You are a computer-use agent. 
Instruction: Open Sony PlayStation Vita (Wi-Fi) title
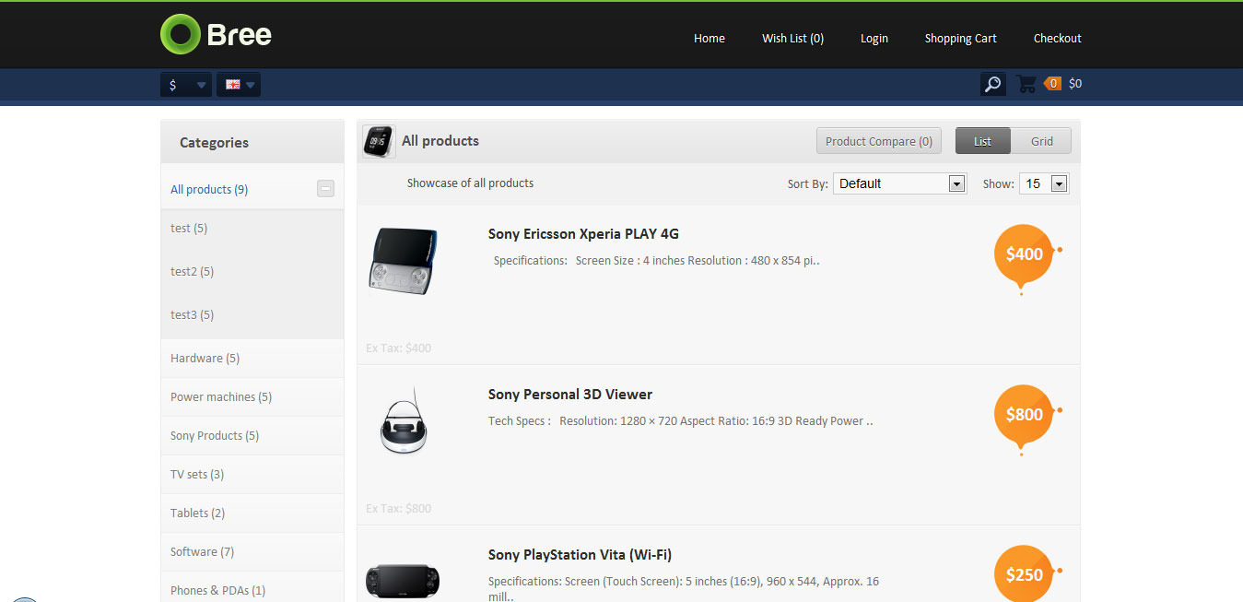[x=580, y=555]
